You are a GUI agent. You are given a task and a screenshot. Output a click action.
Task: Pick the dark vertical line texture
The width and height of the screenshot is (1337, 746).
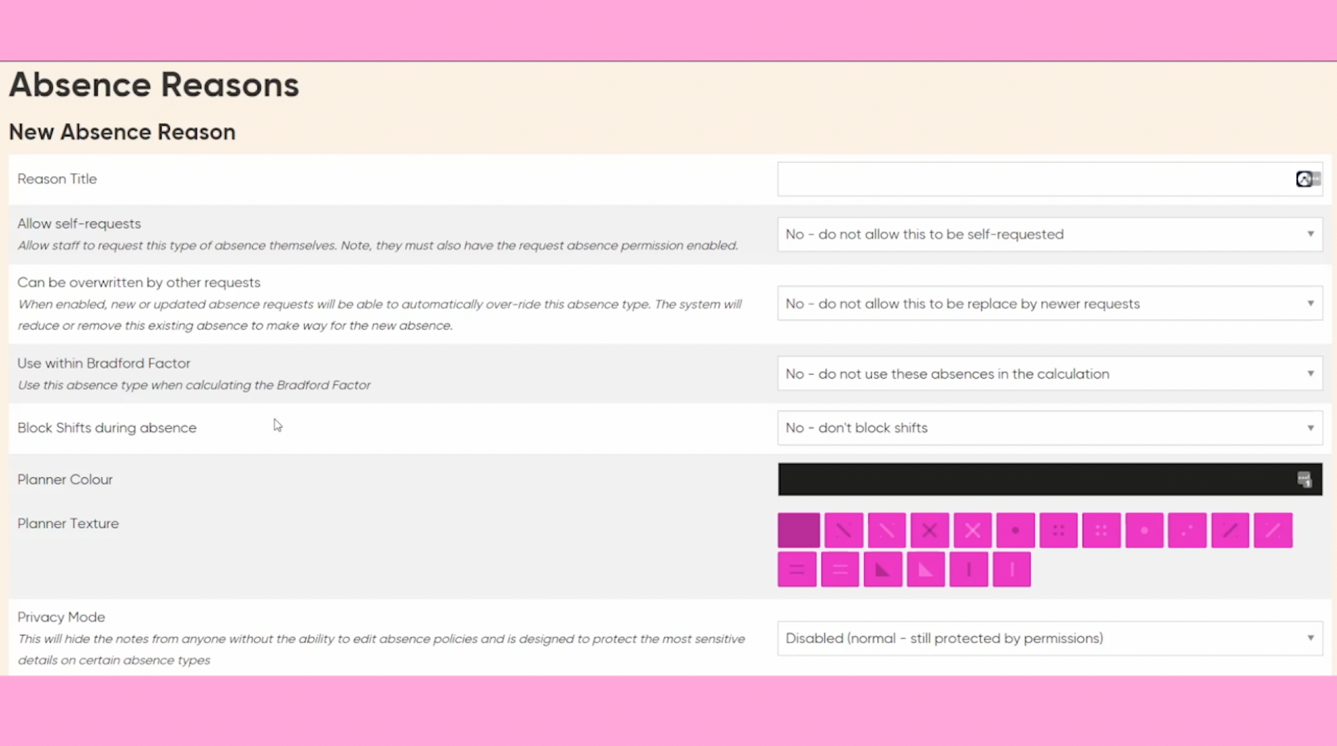tap(969, 570)
